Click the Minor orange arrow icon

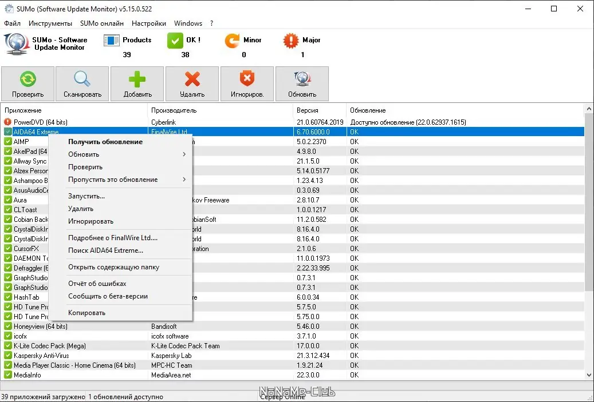pyautogui.click(x=232, y=41)
